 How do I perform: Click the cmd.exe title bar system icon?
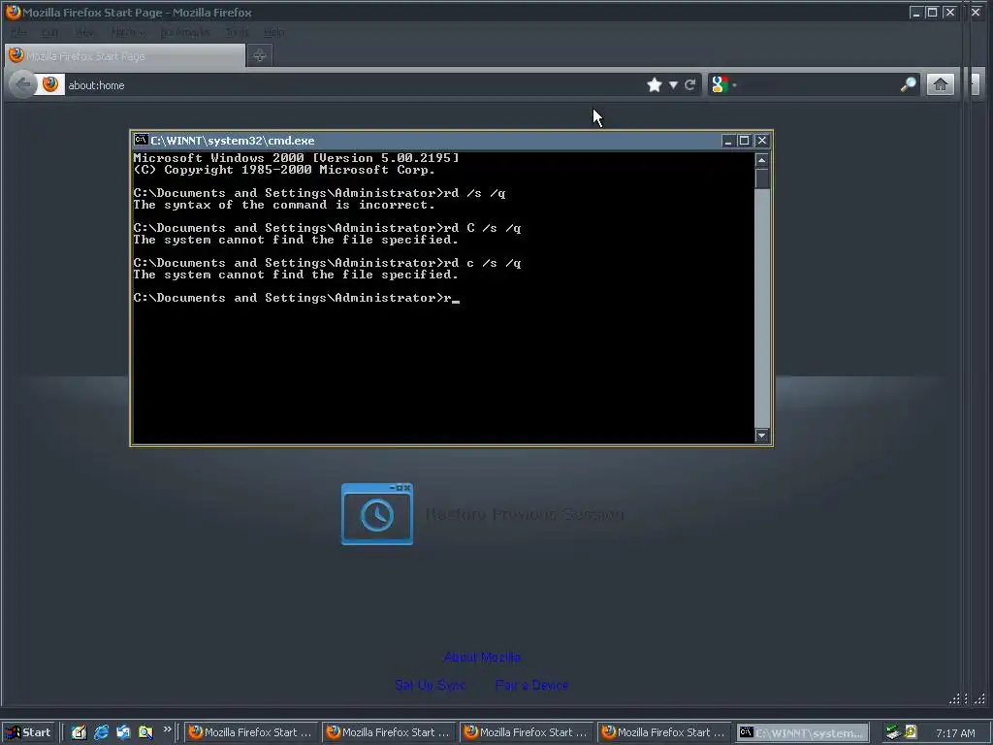[142, 140]
